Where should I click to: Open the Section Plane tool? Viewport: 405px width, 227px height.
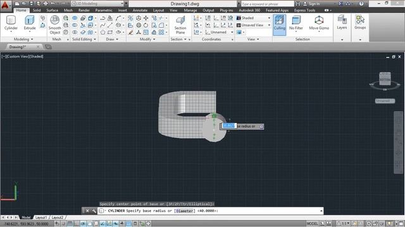point(180,25)
